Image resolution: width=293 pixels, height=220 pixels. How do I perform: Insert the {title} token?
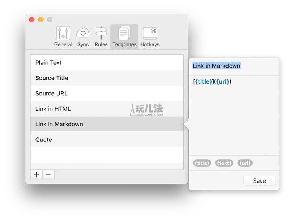pos(202,163)
